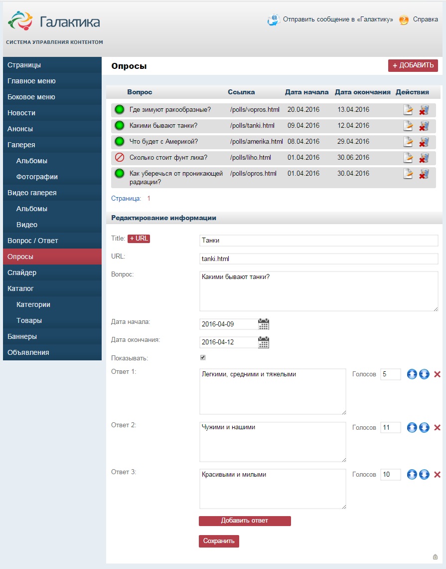Screen dimensions: 446x569
Task: Open the 'Слайдер' menu item
Action: (x=52, y=273)
